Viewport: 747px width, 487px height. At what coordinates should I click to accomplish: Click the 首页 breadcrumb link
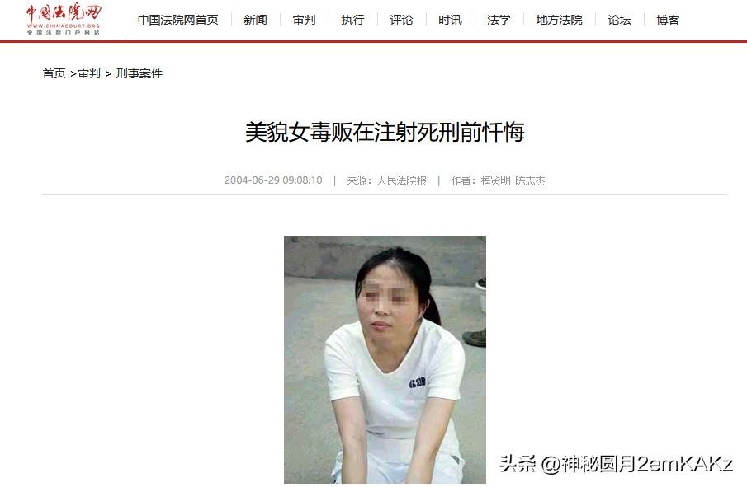click(54, 73)
